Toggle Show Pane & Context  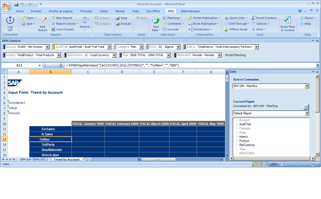coord(288,24)
